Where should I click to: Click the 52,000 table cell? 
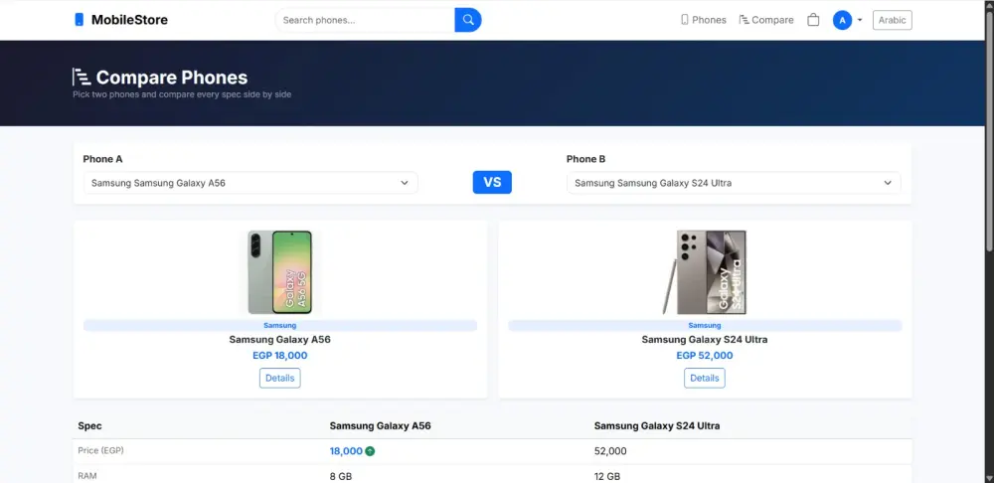click(x=610, y=451)
